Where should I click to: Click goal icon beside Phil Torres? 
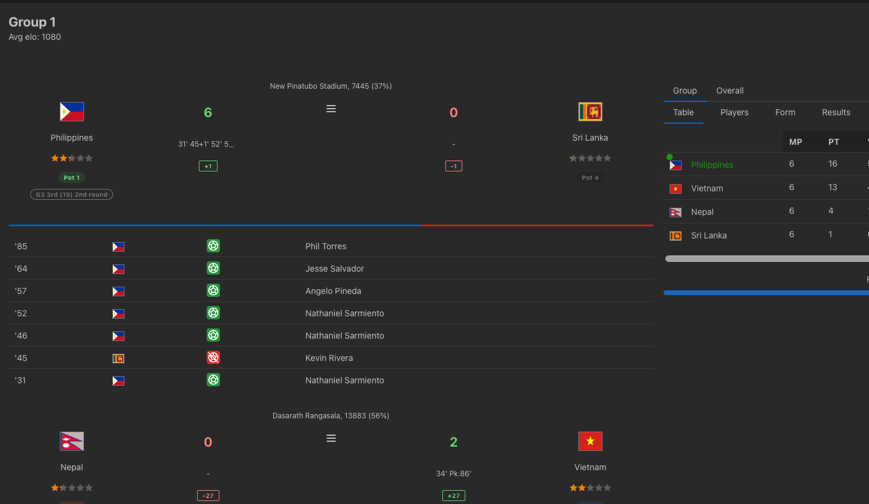[213, 246]
